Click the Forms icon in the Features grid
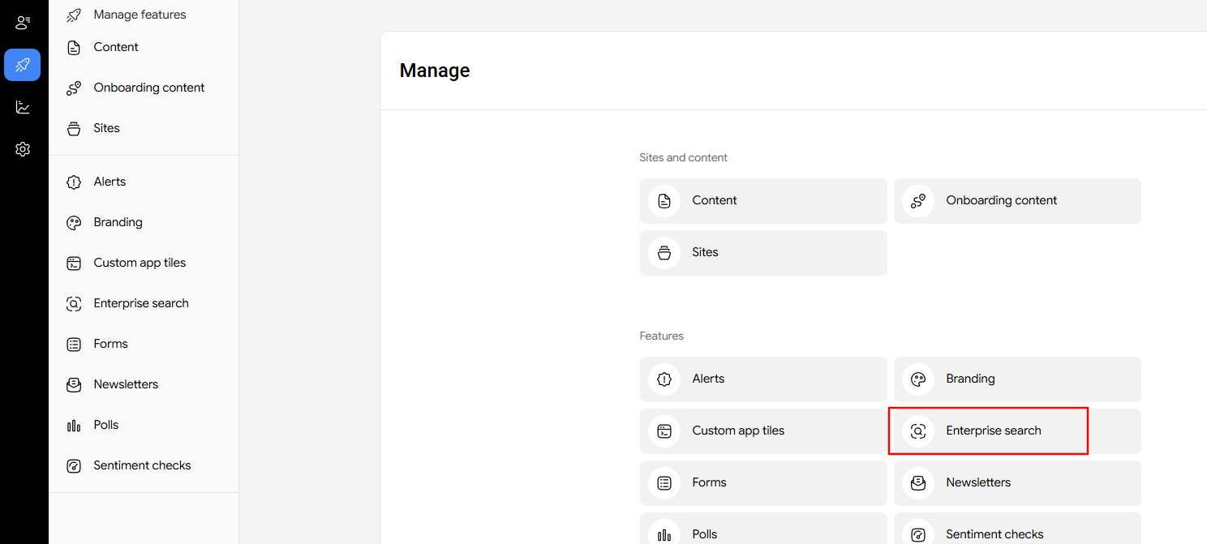Viewport: 1207px width, 544px height. pyautogui.click(x=664, y=483)
